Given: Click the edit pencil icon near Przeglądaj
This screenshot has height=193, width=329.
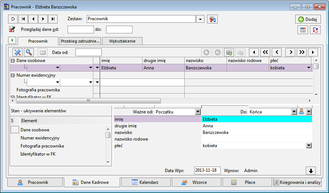Looking at the screenshot, I should pos(12,29).
